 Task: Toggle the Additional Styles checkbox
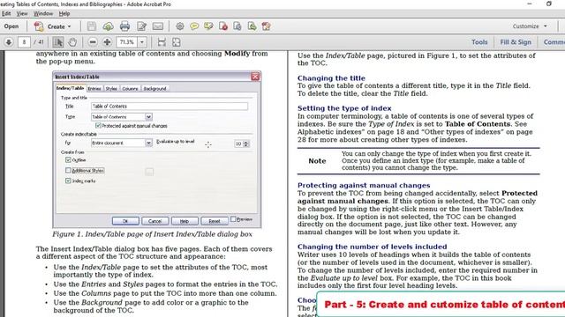pos(68,170)
